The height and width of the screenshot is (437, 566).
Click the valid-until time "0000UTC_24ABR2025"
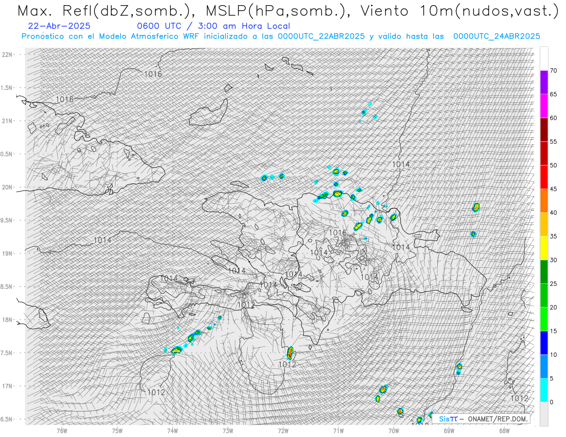496,36
